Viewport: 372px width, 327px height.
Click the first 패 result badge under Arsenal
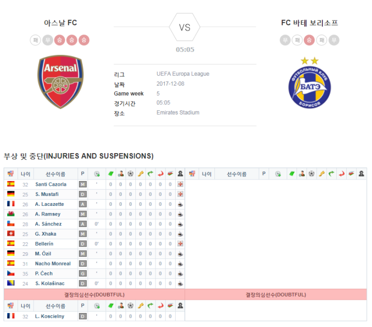click(x=35, y=40)
